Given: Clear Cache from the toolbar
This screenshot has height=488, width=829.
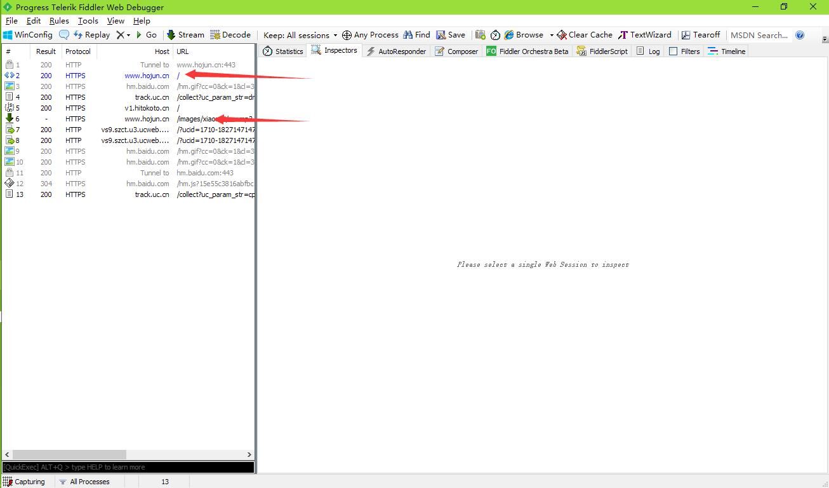Looking at the screenshot, I should [x=585, y=35].
